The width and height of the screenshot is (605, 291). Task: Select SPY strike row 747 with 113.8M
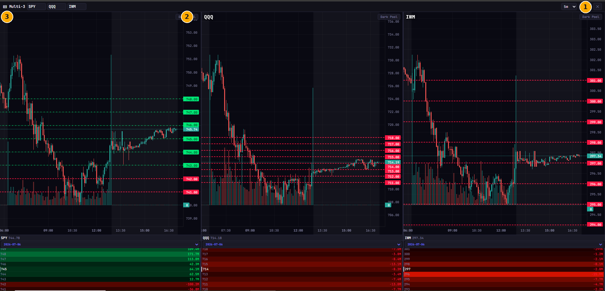[100, 259]
